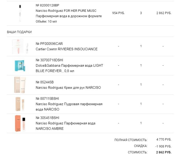Click the 954 РУБ. unit price
The height and width of the screenshot is (158, 188).
(118, 13)
